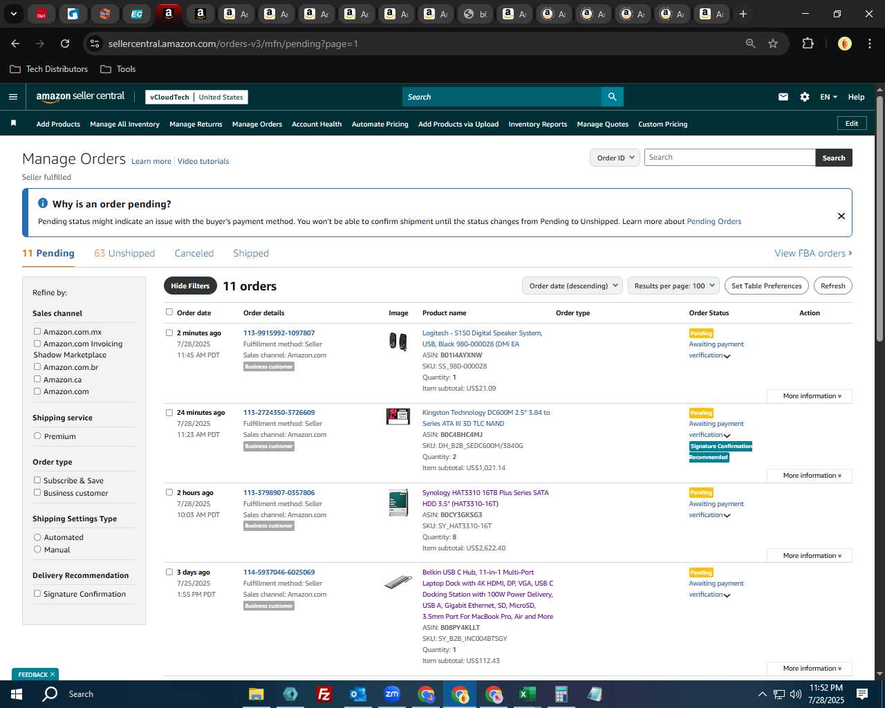Select the Premium shipping service radio
Image resolution: width=885 pixels, height=708 pixels.
[37, 436]
